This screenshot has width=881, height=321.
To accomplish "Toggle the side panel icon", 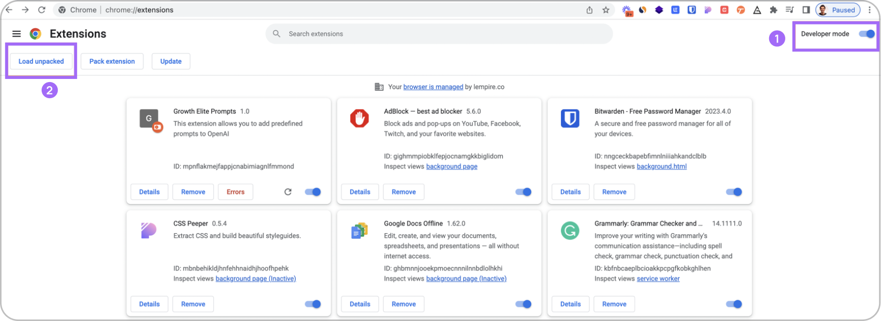I will click(x=806, y=10).
